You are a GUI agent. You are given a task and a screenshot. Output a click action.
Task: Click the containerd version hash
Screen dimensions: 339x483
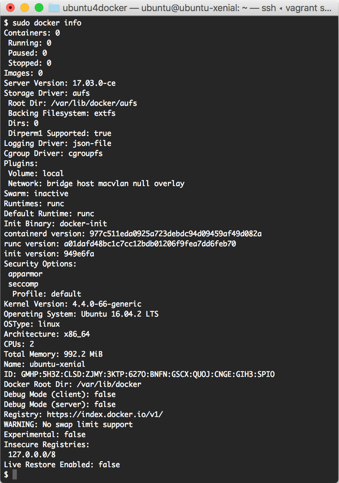point(175,234)
